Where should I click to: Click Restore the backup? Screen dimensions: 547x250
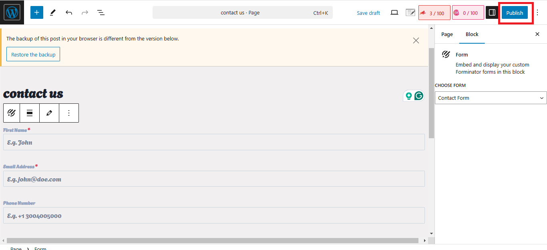pyautogui.click(x=33, y=54)
